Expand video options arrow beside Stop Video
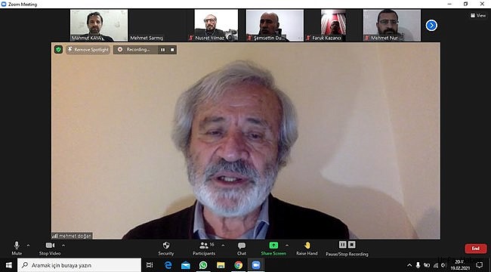 coord(63,246)
